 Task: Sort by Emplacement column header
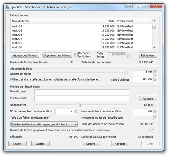point(133,21)
